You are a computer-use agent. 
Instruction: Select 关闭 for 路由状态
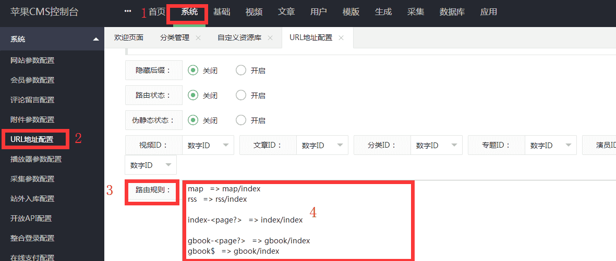click(193, 95)
